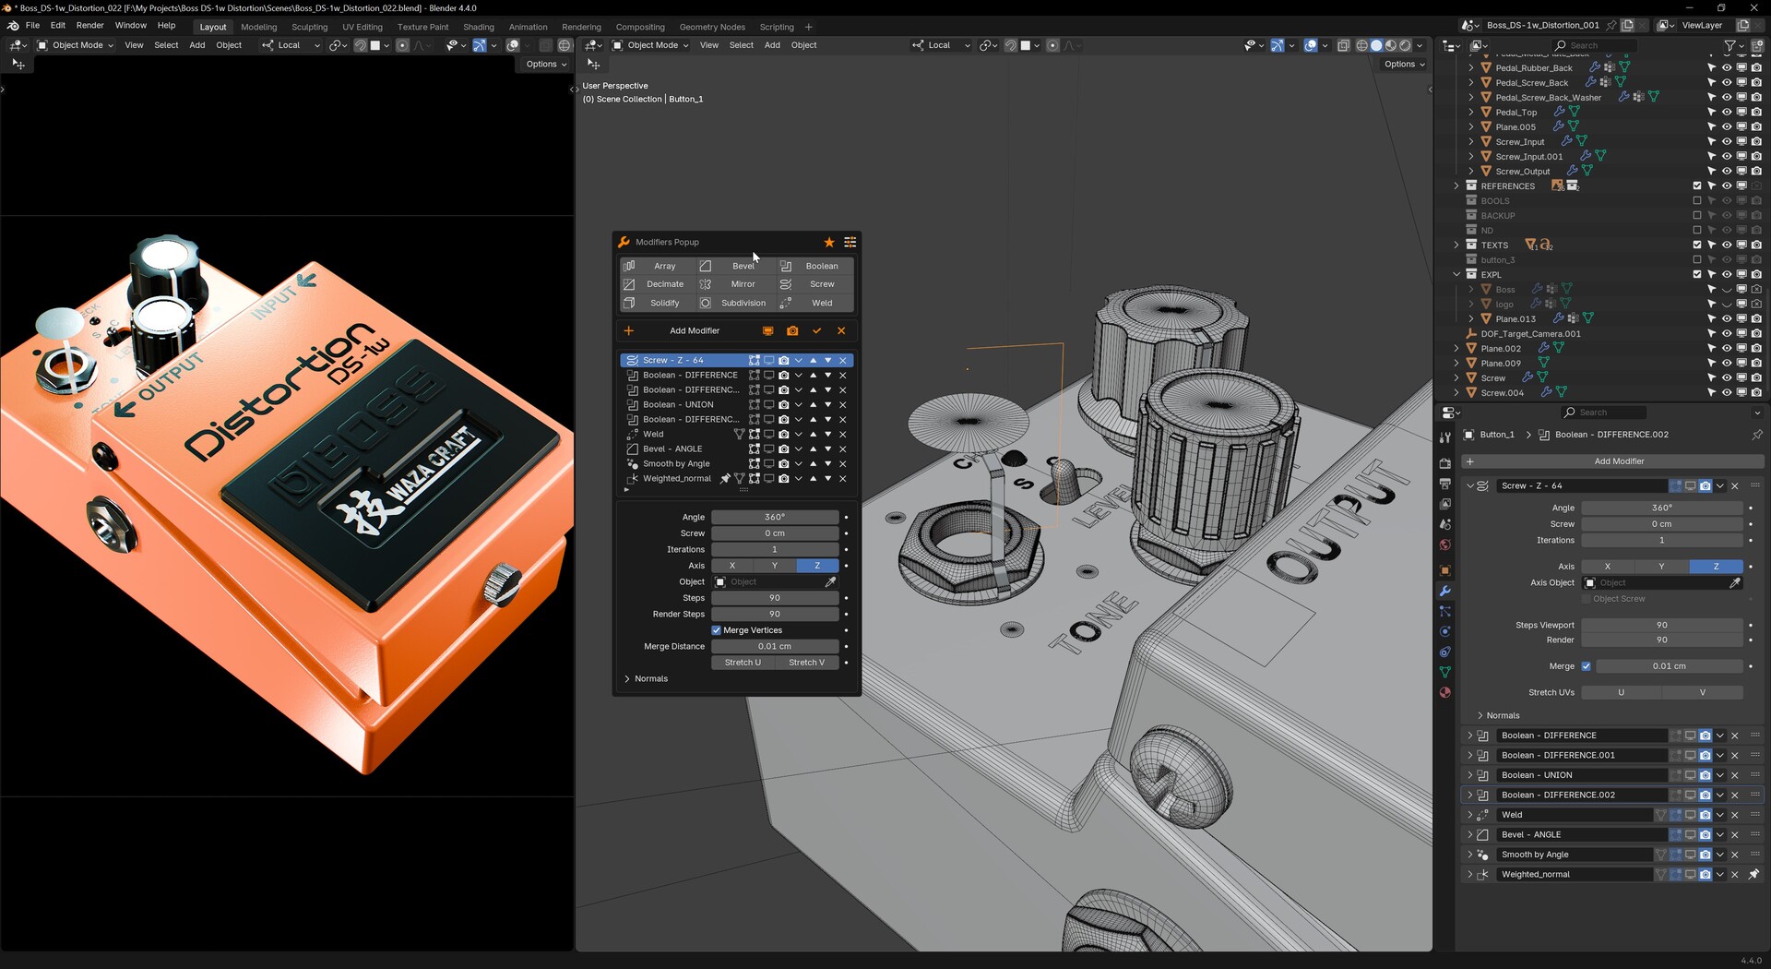Add a Mirror modifier from the popup

(735, 284)
